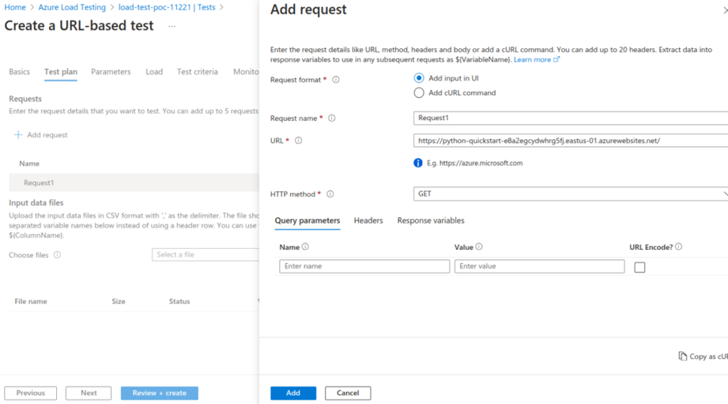Click the Review + create button
The width and height of the screenshot is (728, 404).
(x=159, y=393)
